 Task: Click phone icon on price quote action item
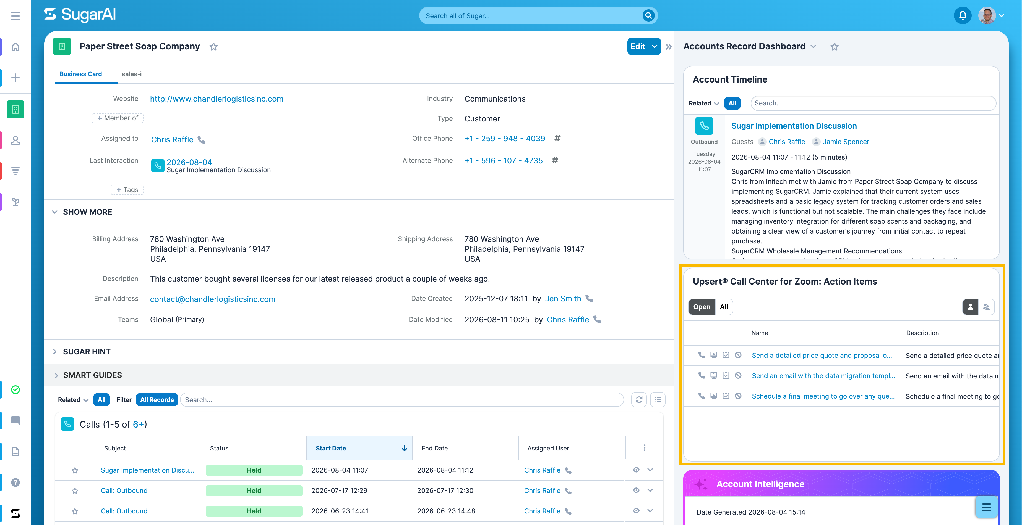(702, 355)
